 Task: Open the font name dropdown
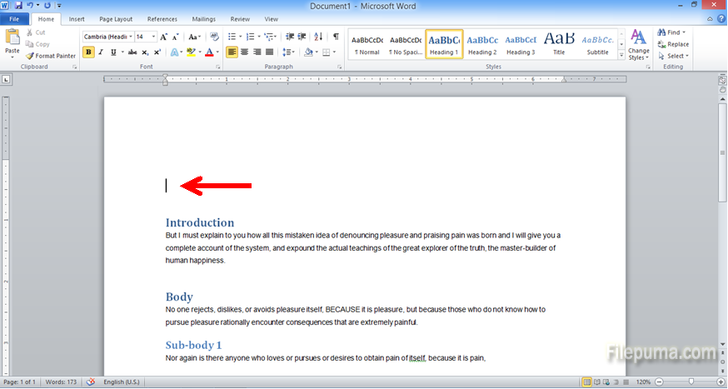pyautogui.click(x=131, y=37)
